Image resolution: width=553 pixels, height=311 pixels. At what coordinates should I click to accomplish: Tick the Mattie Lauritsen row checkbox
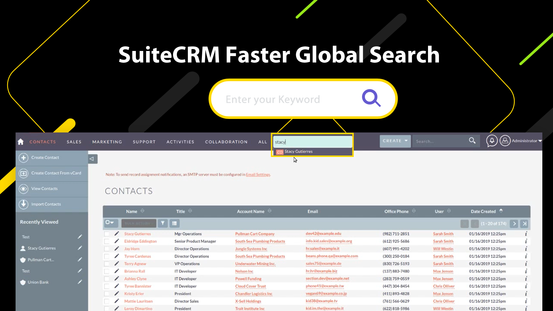tap(107, 301)
